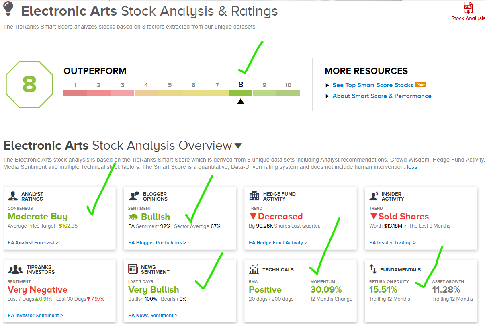
Task: Collapse the Stock Analysis Overview dropdown arrow
Action: tap(238, 146)
